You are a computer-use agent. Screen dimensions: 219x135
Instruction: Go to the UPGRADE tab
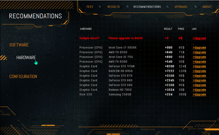[181, 7]
